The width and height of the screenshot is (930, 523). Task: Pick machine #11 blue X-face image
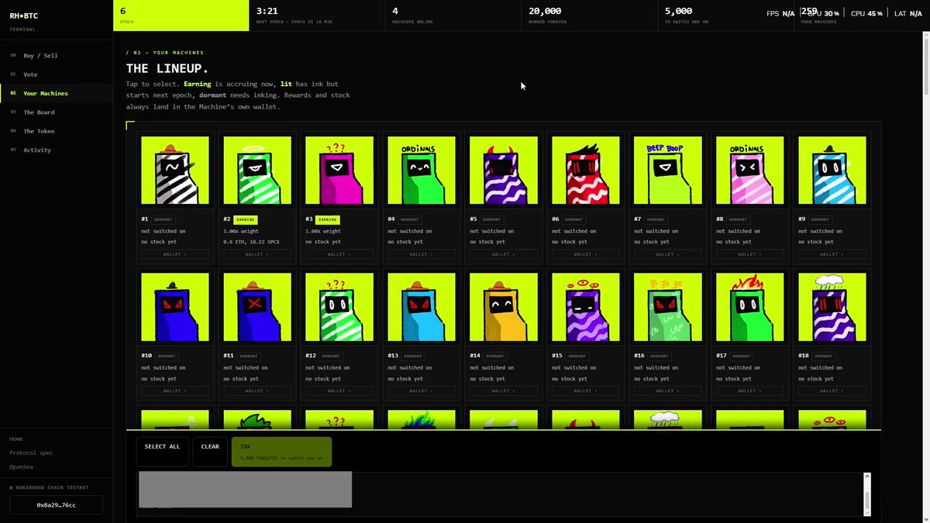coord(257,307)
